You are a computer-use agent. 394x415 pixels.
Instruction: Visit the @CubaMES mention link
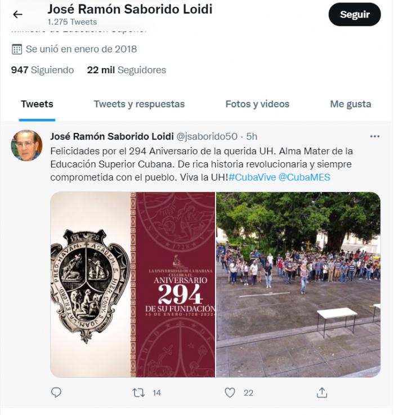305,177
